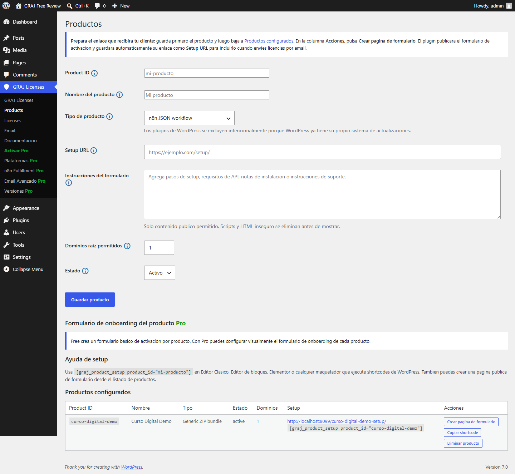Click the graj_product_setup curso-digital-demo shortcode
515x474 pixels.
point(356,428)
